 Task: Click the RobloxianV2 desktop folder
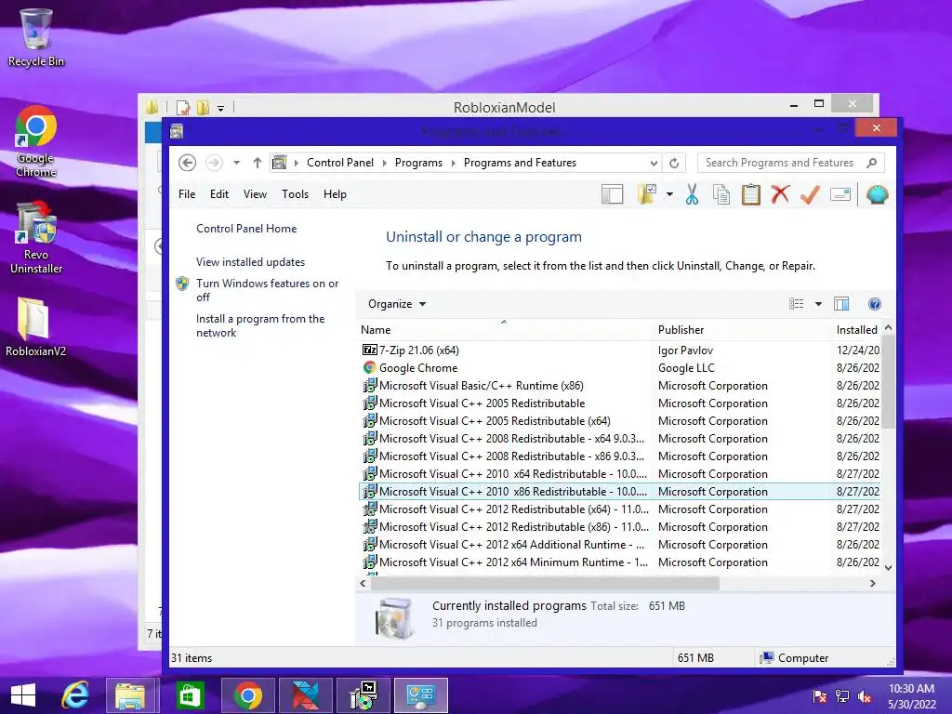pos(35,326)
